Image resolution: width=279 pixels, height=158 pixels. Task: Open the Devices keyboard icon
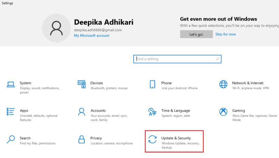(x=82, y=84)
